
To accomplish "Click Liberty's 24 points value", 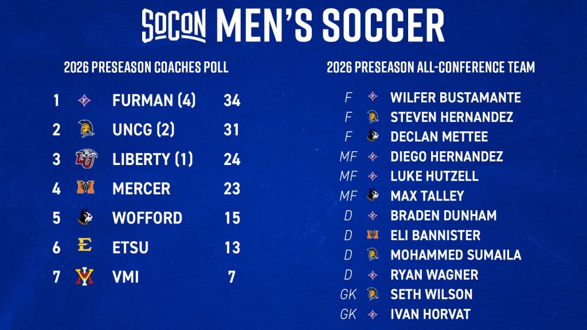I will tap(232, 159).
